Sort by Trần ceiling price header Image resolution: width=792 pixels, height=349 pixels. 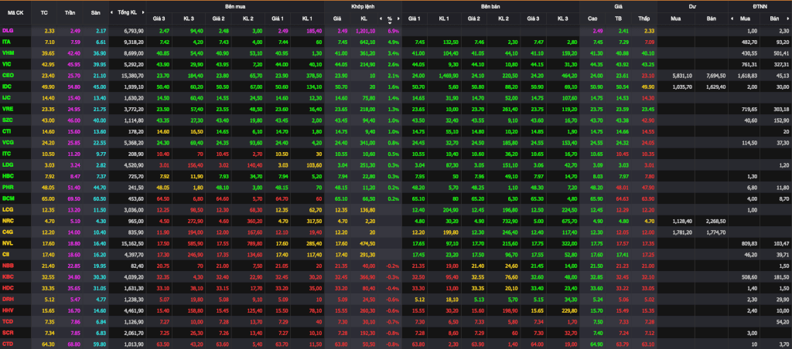(x=70, y=12)
